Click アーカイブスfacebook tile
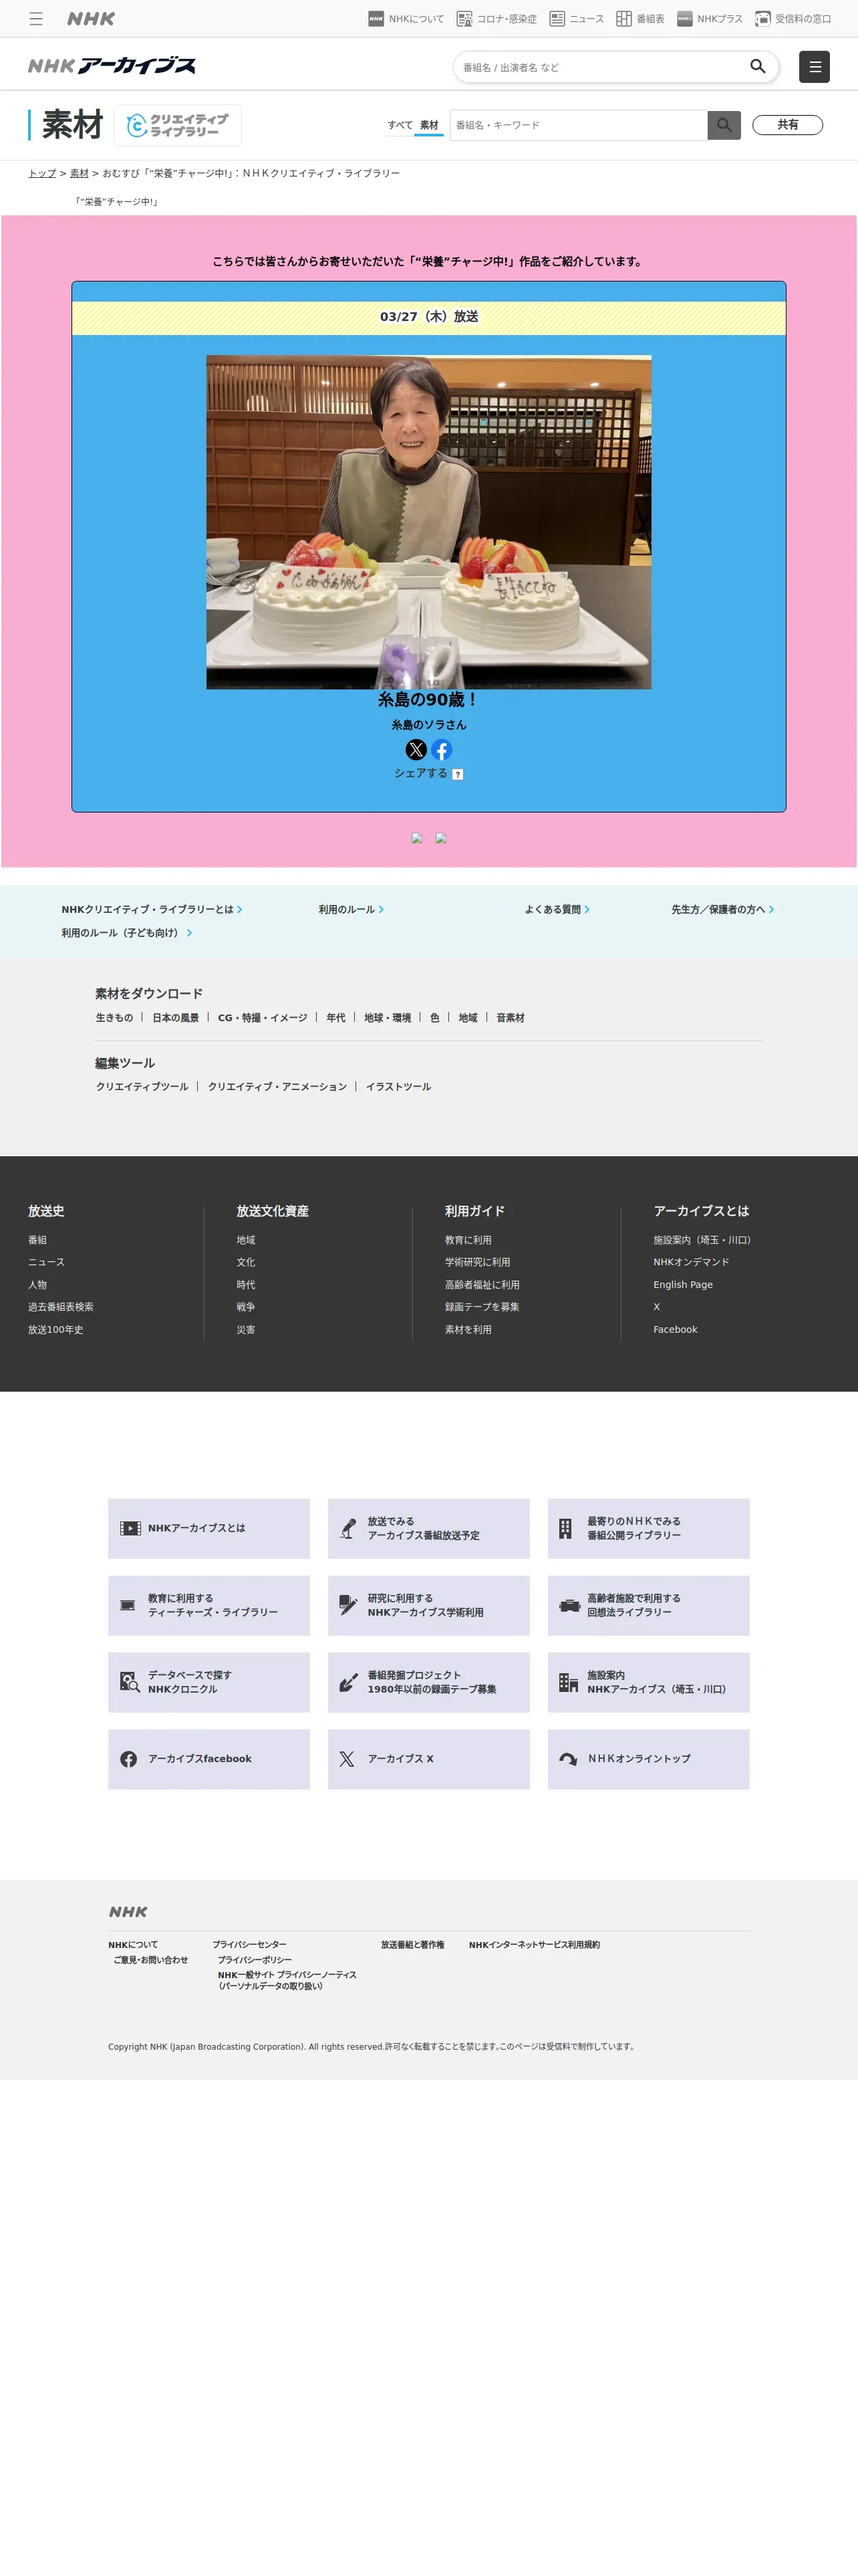858x2576 pixels. (x=208, y=1759)
